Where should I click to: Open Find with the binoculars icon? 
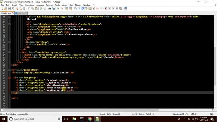click(50, 8)
